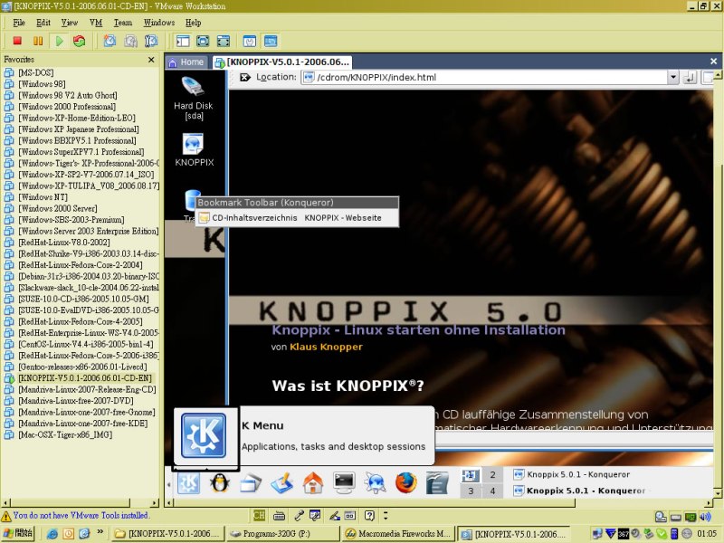Select [Gentoo-releases-x86-2006.01-Livecd] favorite
724x543 pixels.
[82, 367]
